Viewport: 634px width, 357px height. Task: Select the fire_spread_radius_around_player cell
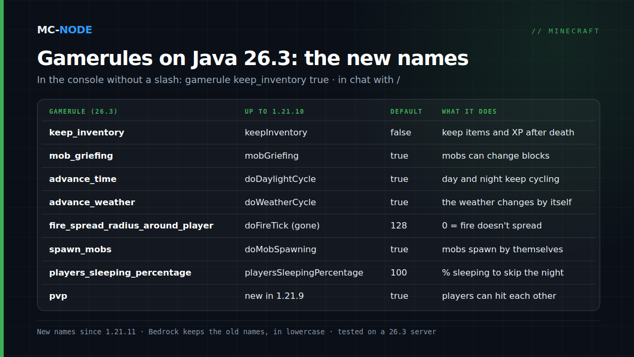pyautogui.click(x=131, y=225)
